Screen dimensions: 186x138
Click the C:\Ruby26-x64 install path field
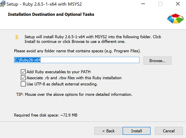77,60
